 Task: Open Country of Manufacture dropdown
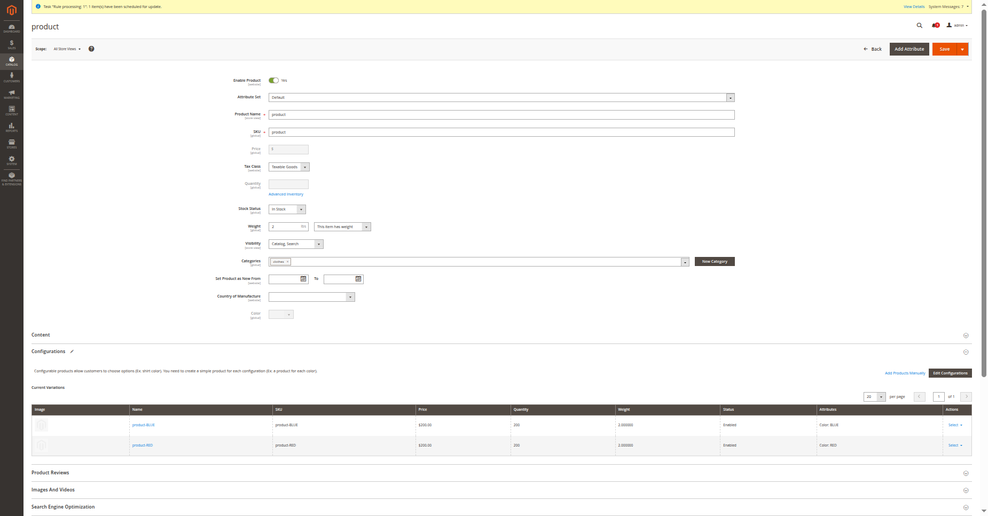tap(311, 297)
